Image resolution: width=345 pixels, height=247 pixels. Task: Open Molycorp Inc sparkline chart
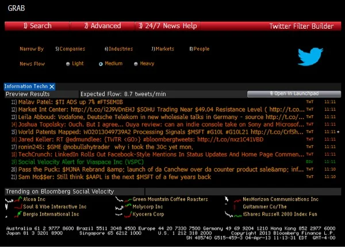(x=123, y=207)
